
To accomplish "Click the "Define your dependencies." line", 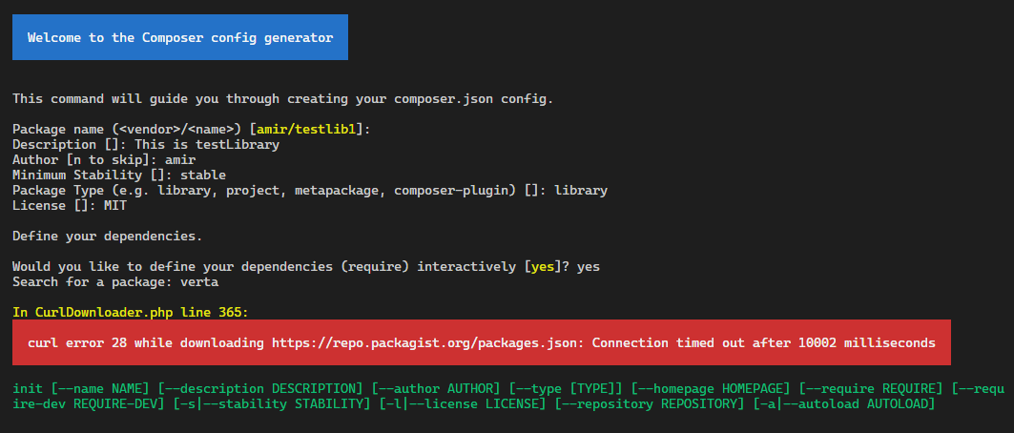I will (x=108, y=236).
